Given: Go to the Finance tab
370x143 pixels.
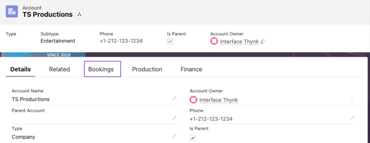Looking at the screenshot, I should tap(191, 69).
